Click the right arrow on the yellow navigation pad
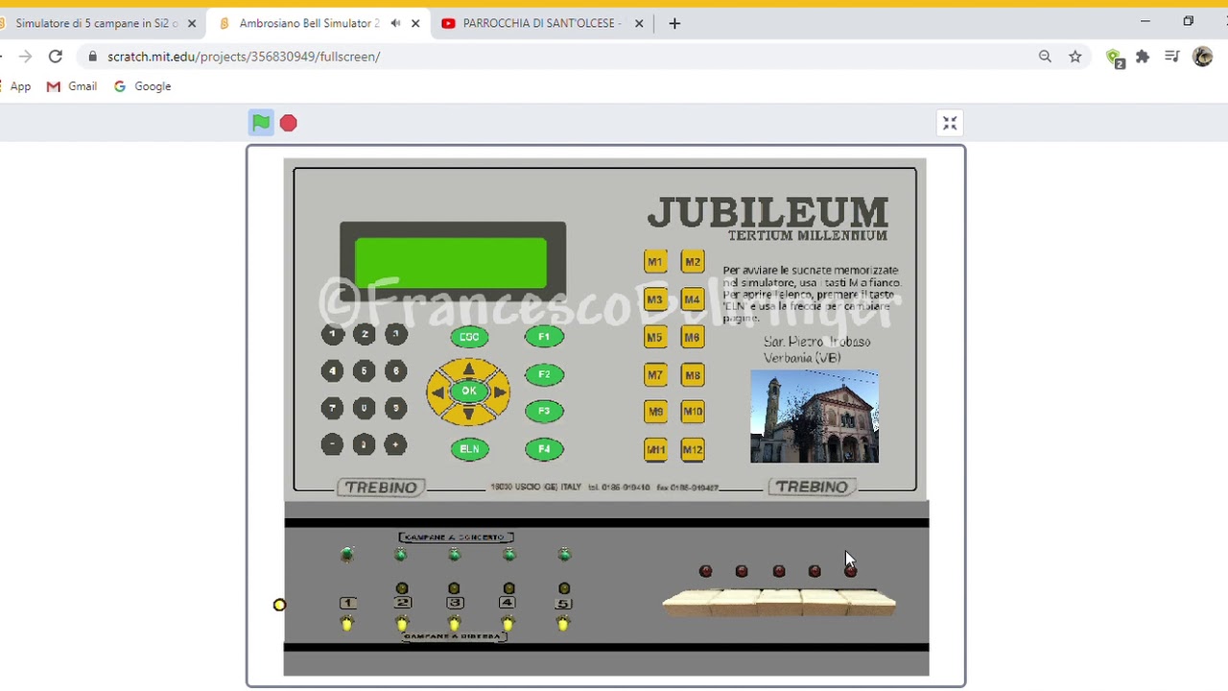Viewport: 1228px width, 691px height. pyautogui.click(x=500, y=392)
